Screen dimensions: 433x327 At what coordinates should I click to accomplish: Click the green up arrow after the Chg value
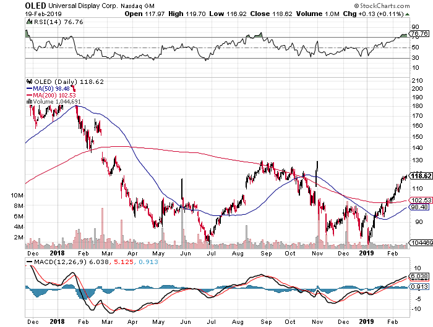pos(407,14)
